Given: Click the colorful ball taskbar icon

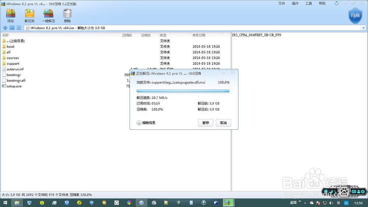Looking at the screenshot, I should pyautogui.click(x=129, y=203).
